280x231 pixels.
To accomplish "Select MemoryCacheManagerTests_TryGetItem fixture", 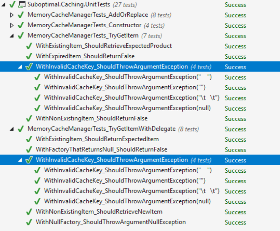I will 83,36.
